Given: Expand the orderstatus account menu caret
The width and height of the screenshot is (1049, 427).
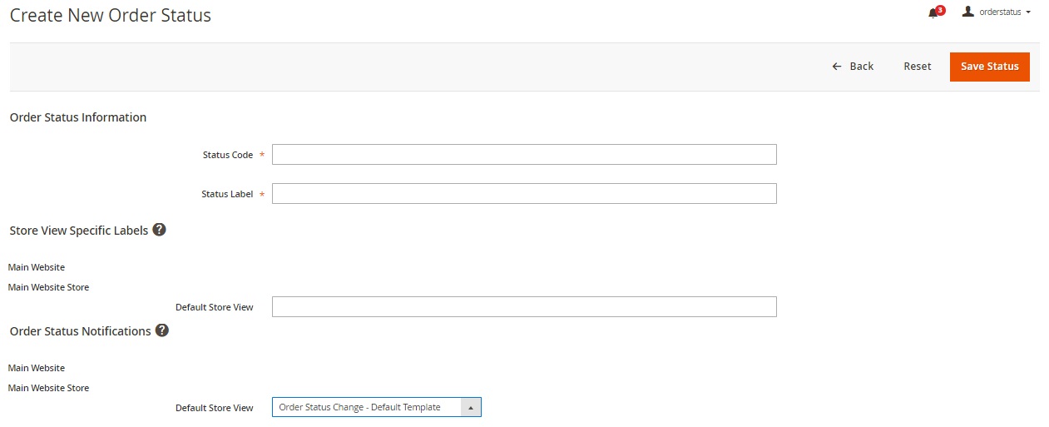Looking at the screenshot, I should coord(1029,12).
